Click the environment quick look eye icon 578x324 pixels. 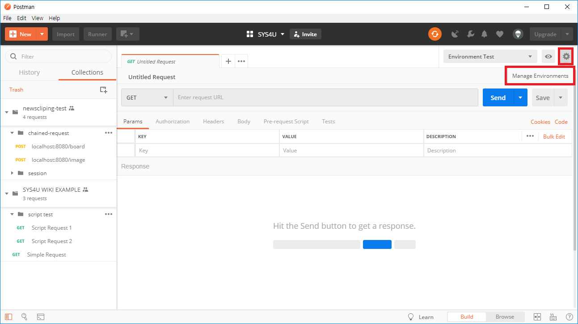[x=548, y=57]
